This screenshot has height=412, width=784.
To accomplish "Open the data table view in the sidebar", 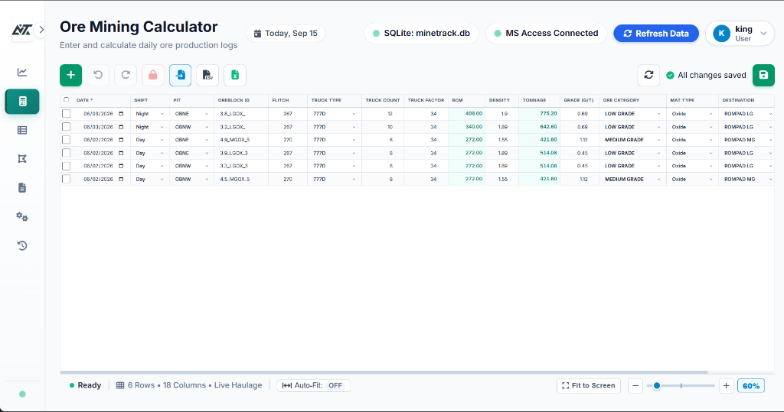I will pos(22,131).
